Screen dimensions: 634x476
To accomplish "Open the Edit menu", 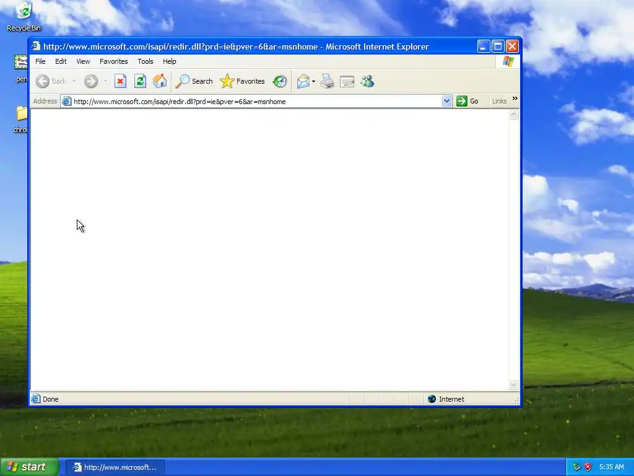I will point(61,61).
